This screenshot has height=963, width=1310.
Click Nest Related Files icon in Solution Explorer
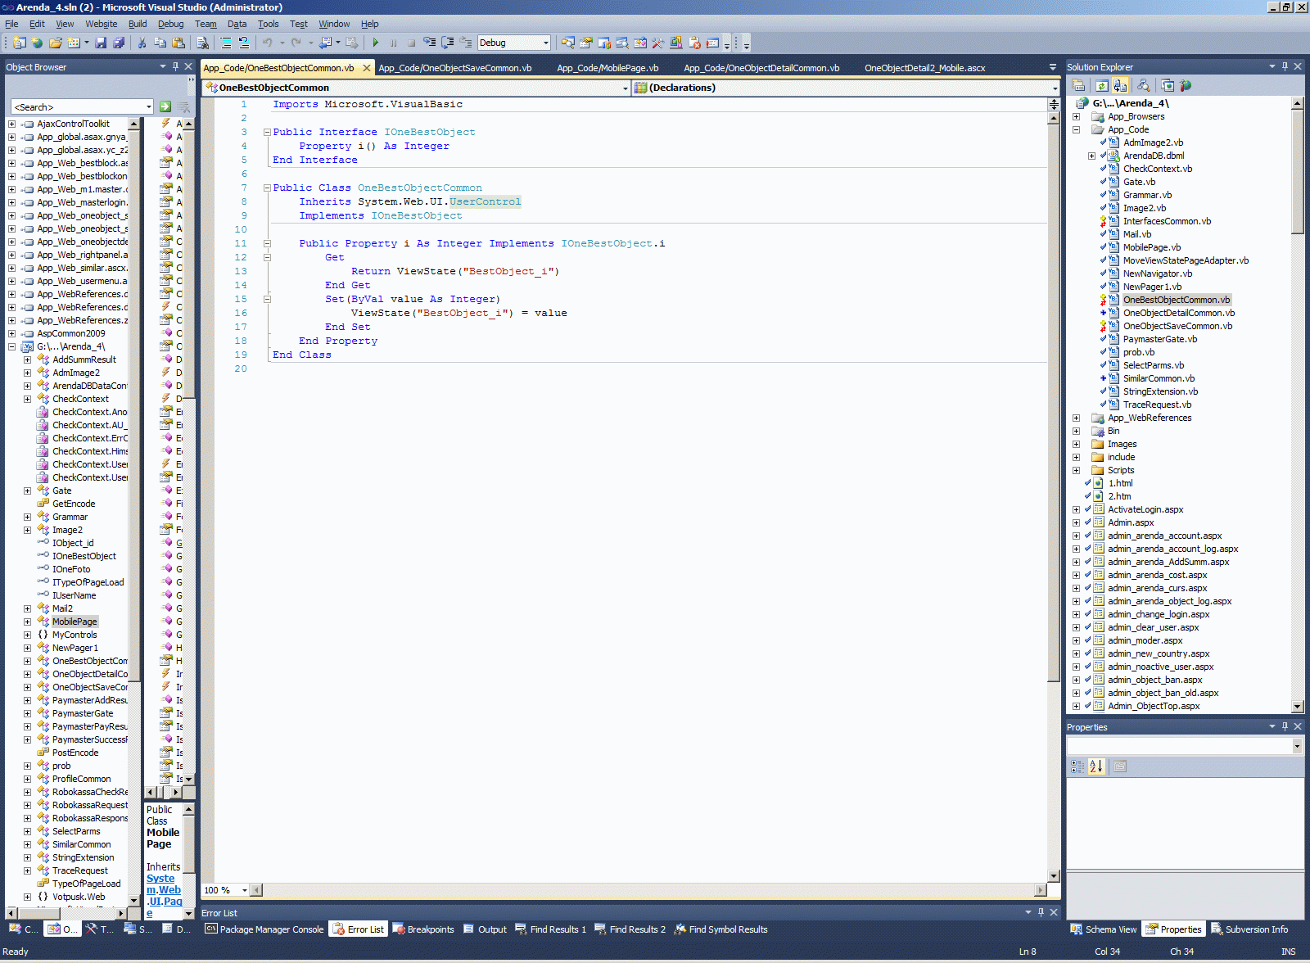pos(1120,85)
